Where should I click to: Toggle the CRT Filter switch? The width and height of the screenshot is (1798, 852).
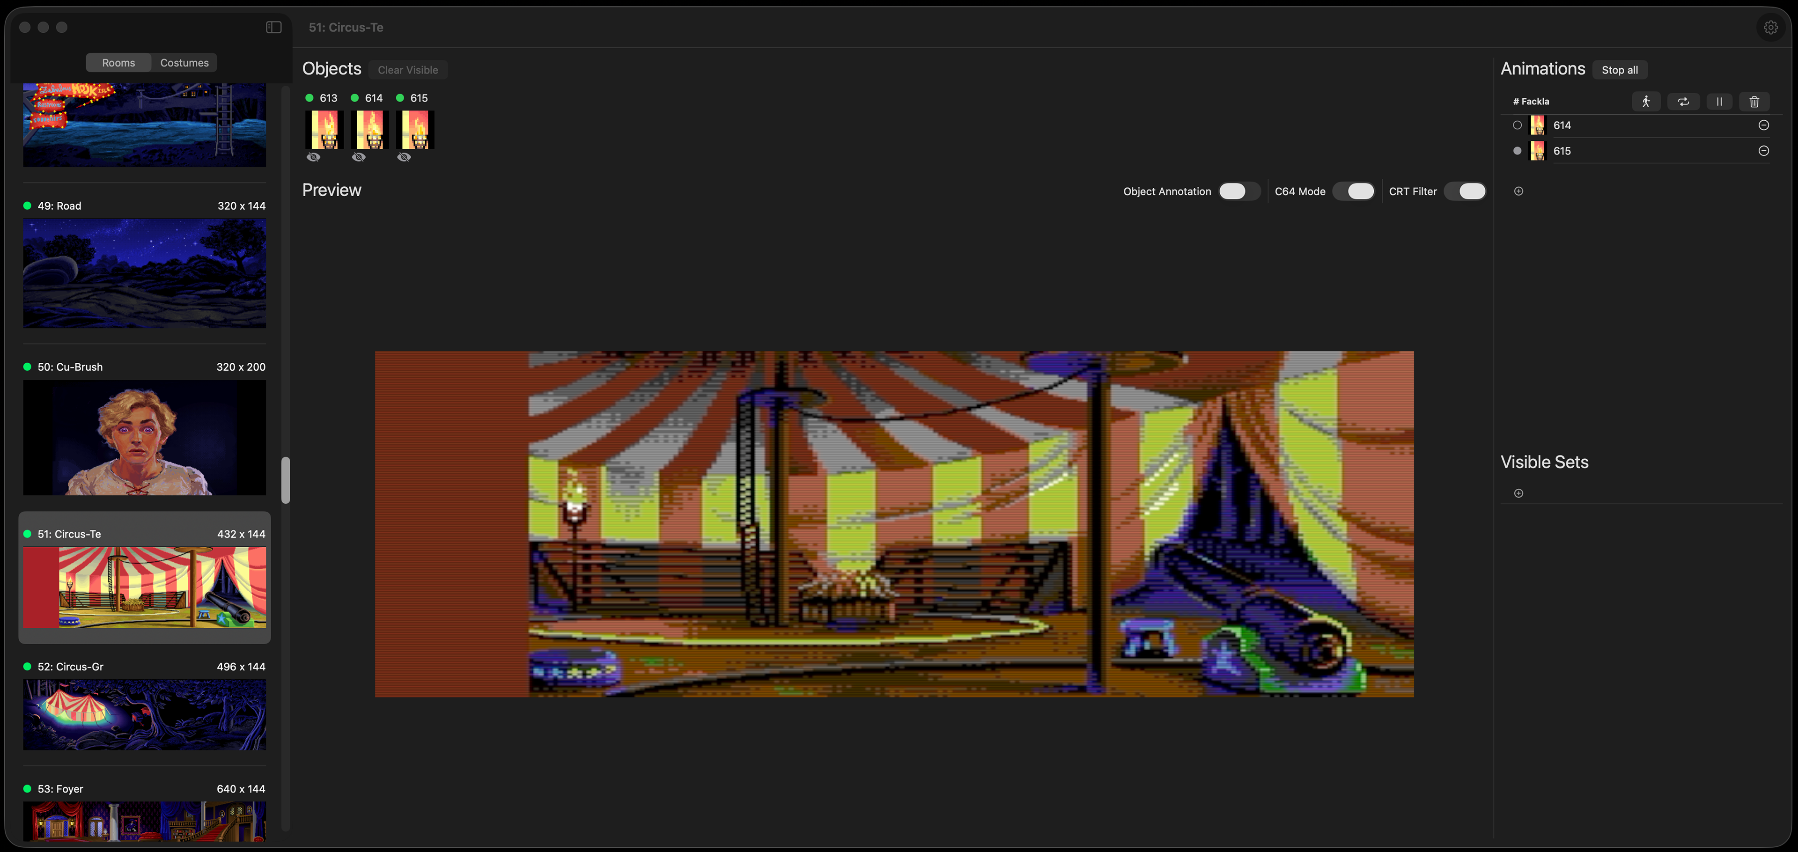click(x=1464, y=191)
